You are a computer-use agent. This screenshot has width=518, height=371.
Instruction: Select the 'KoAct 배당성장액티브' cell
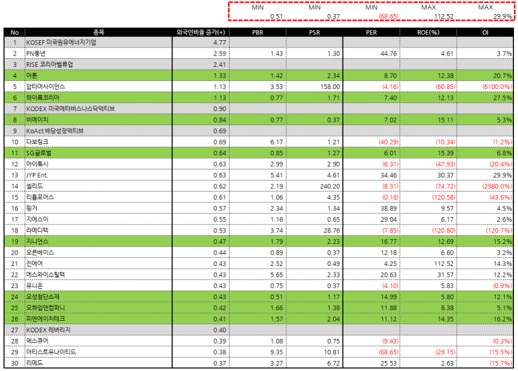[x=99, y=131]
